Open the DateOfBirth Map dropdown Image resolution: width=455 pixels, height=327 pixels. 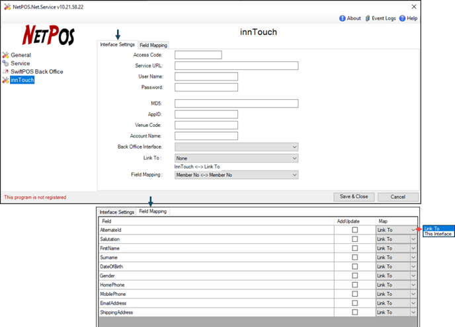pyautogui.click(x=396, y=266)
